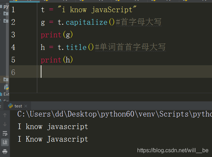
Task: Select the test run tab
Action: (17, 106)
